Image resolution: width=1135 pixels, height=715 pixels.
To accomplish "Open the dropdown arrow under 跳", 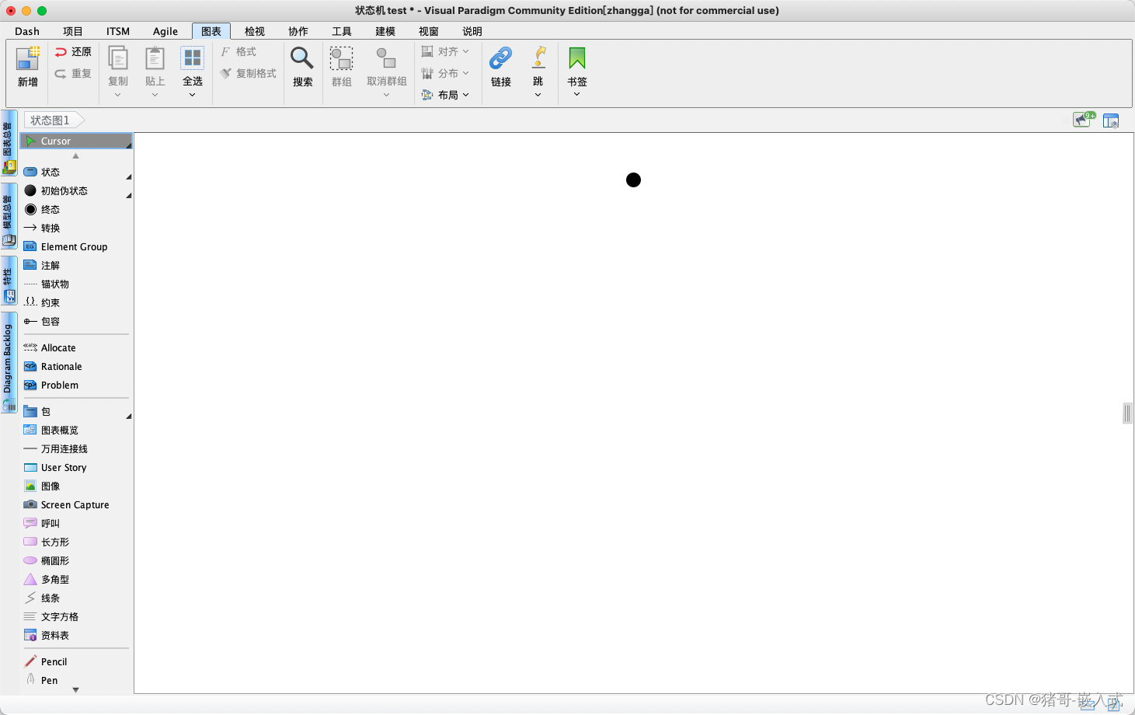I will (538, 95).
